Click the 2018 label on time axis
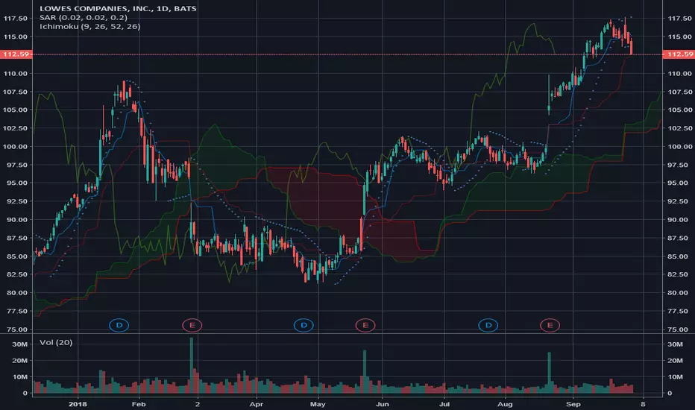Viewport: 695px width, 410px height. point(78,404)
